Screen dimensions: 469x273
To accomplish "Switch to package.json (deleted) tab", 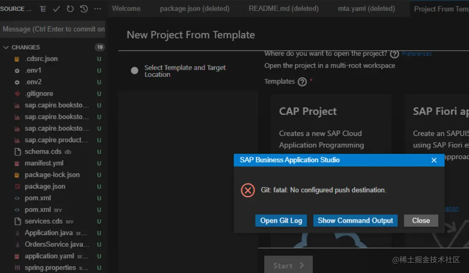I will [195, 9].
